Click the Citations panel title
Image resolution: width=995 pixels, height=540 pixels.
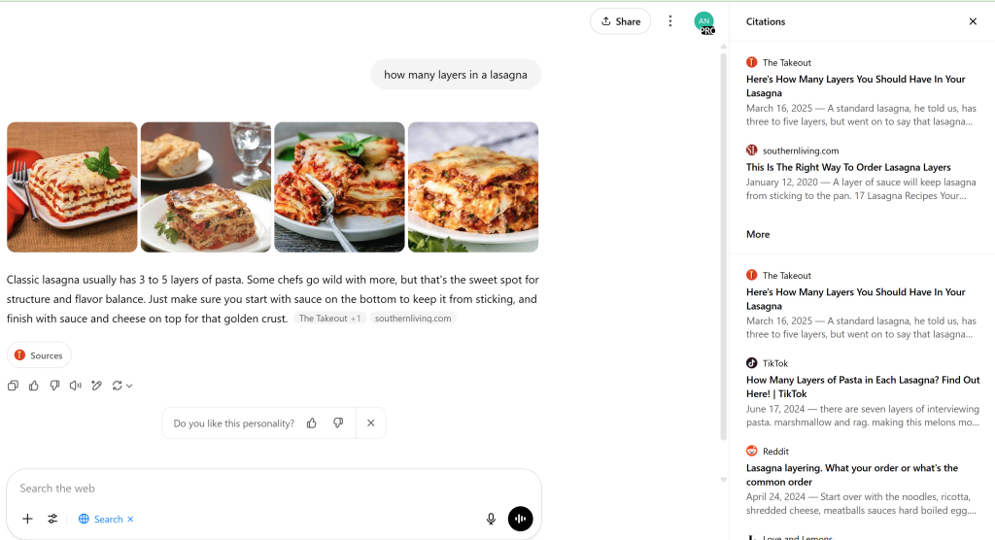pos(766,21)
